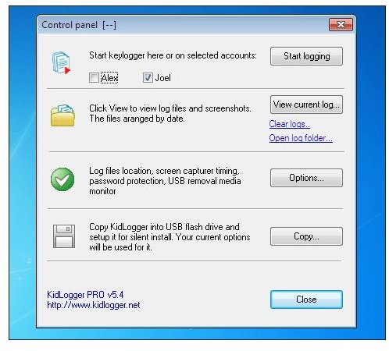Click the floppy disk copy icon
389x351 pixels.
click(x=64, y=236)
